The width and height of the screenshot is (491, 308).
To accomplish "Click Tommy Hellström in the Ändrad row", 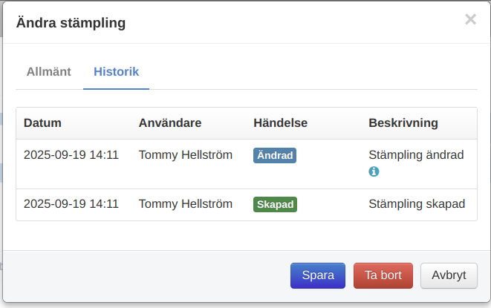I will (186, 155).
